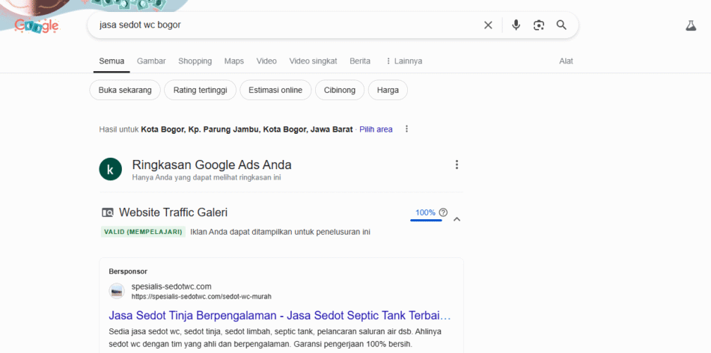Screen dimensions: 711x353
Task: Switch to the Maps tab
Action: (x=234, y=61)
